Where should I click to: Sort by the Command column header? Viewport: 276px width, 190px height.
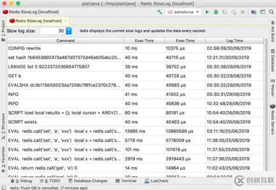tap(66, 40)
